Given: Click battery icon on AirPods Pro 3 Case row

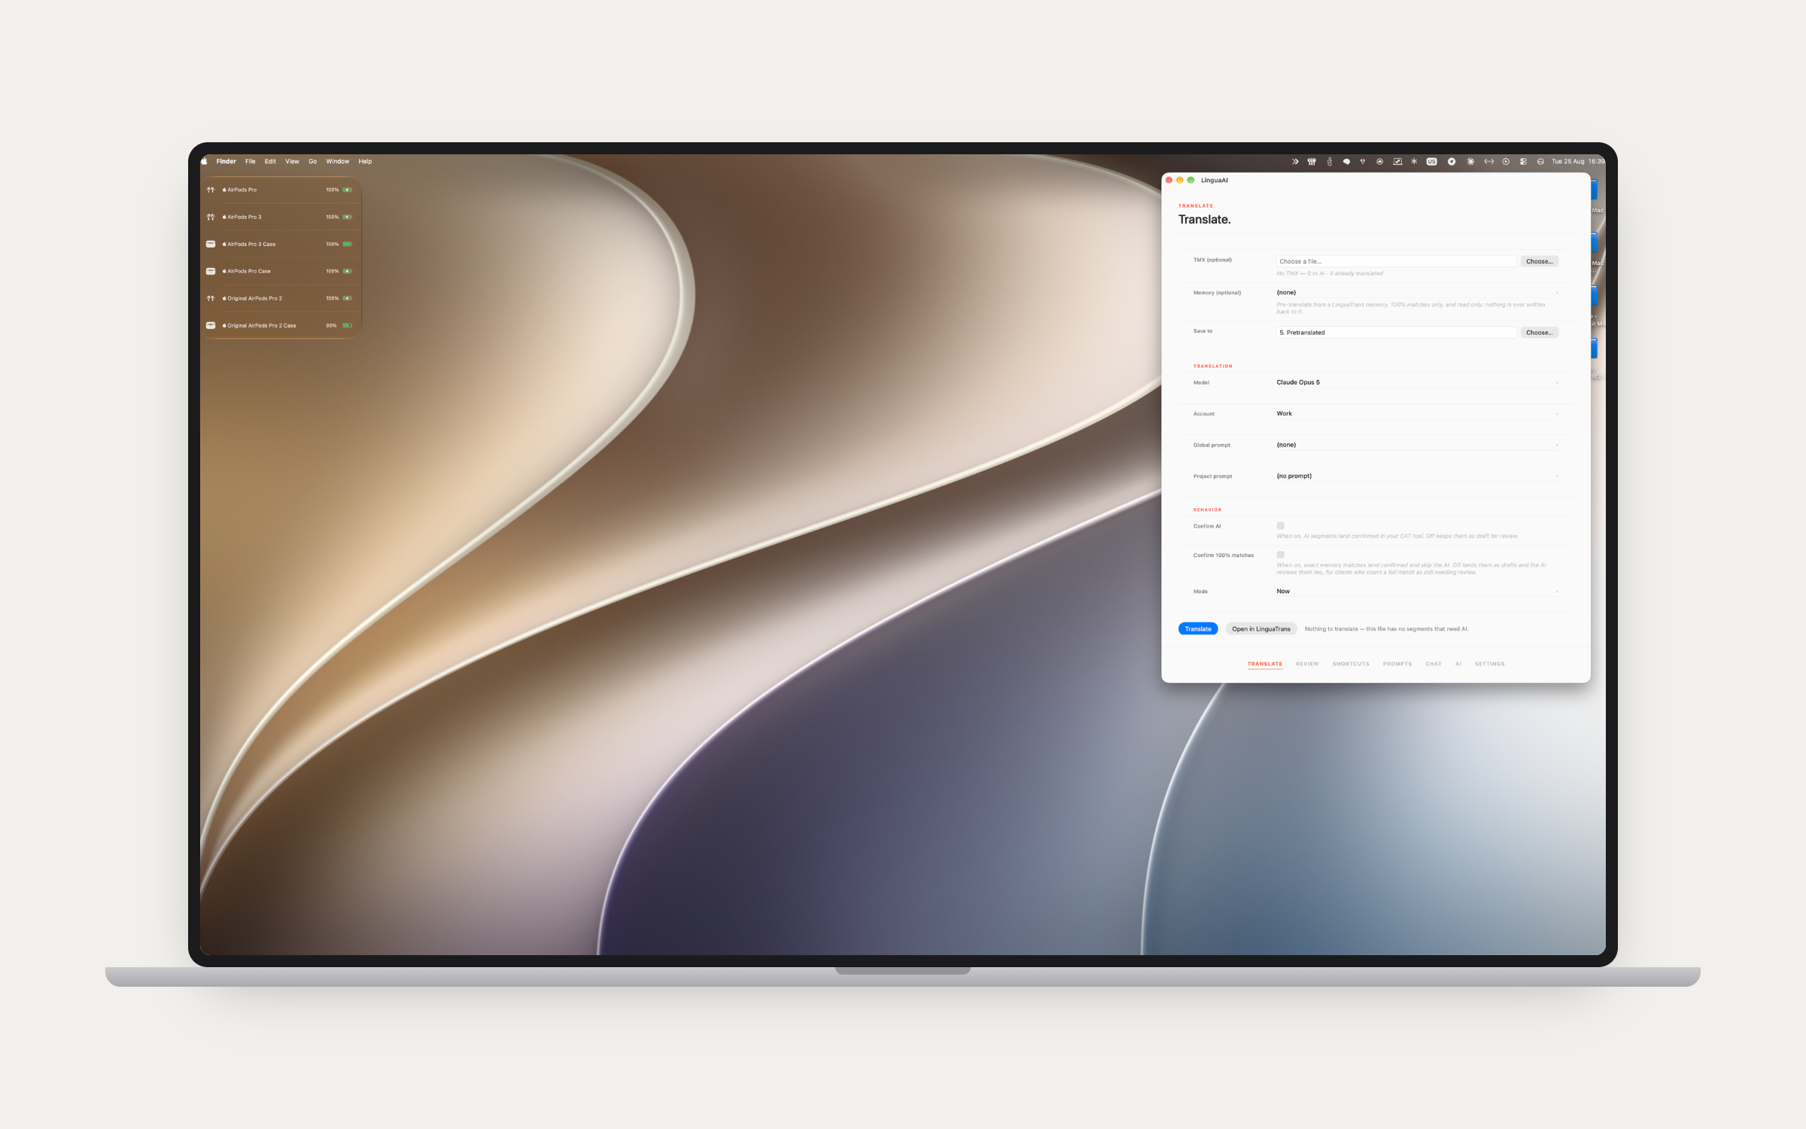Looking at the screenshot, I should click(348, 244).
